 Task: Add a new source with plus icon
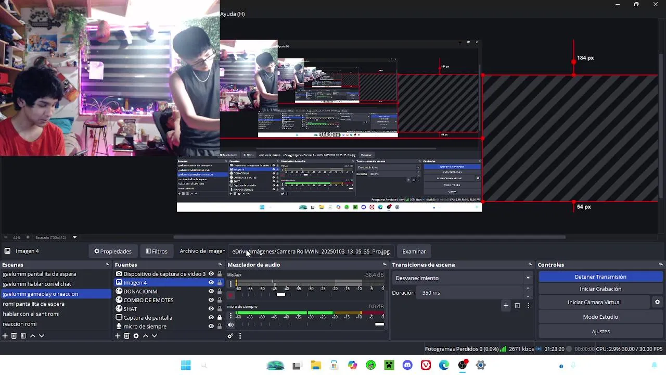[x=118, y=336]
